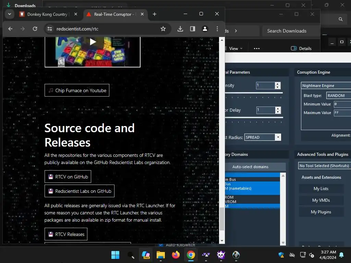Open See more ellipsis in File Explorer
This screenshot has width=351, height=263.
257,49
